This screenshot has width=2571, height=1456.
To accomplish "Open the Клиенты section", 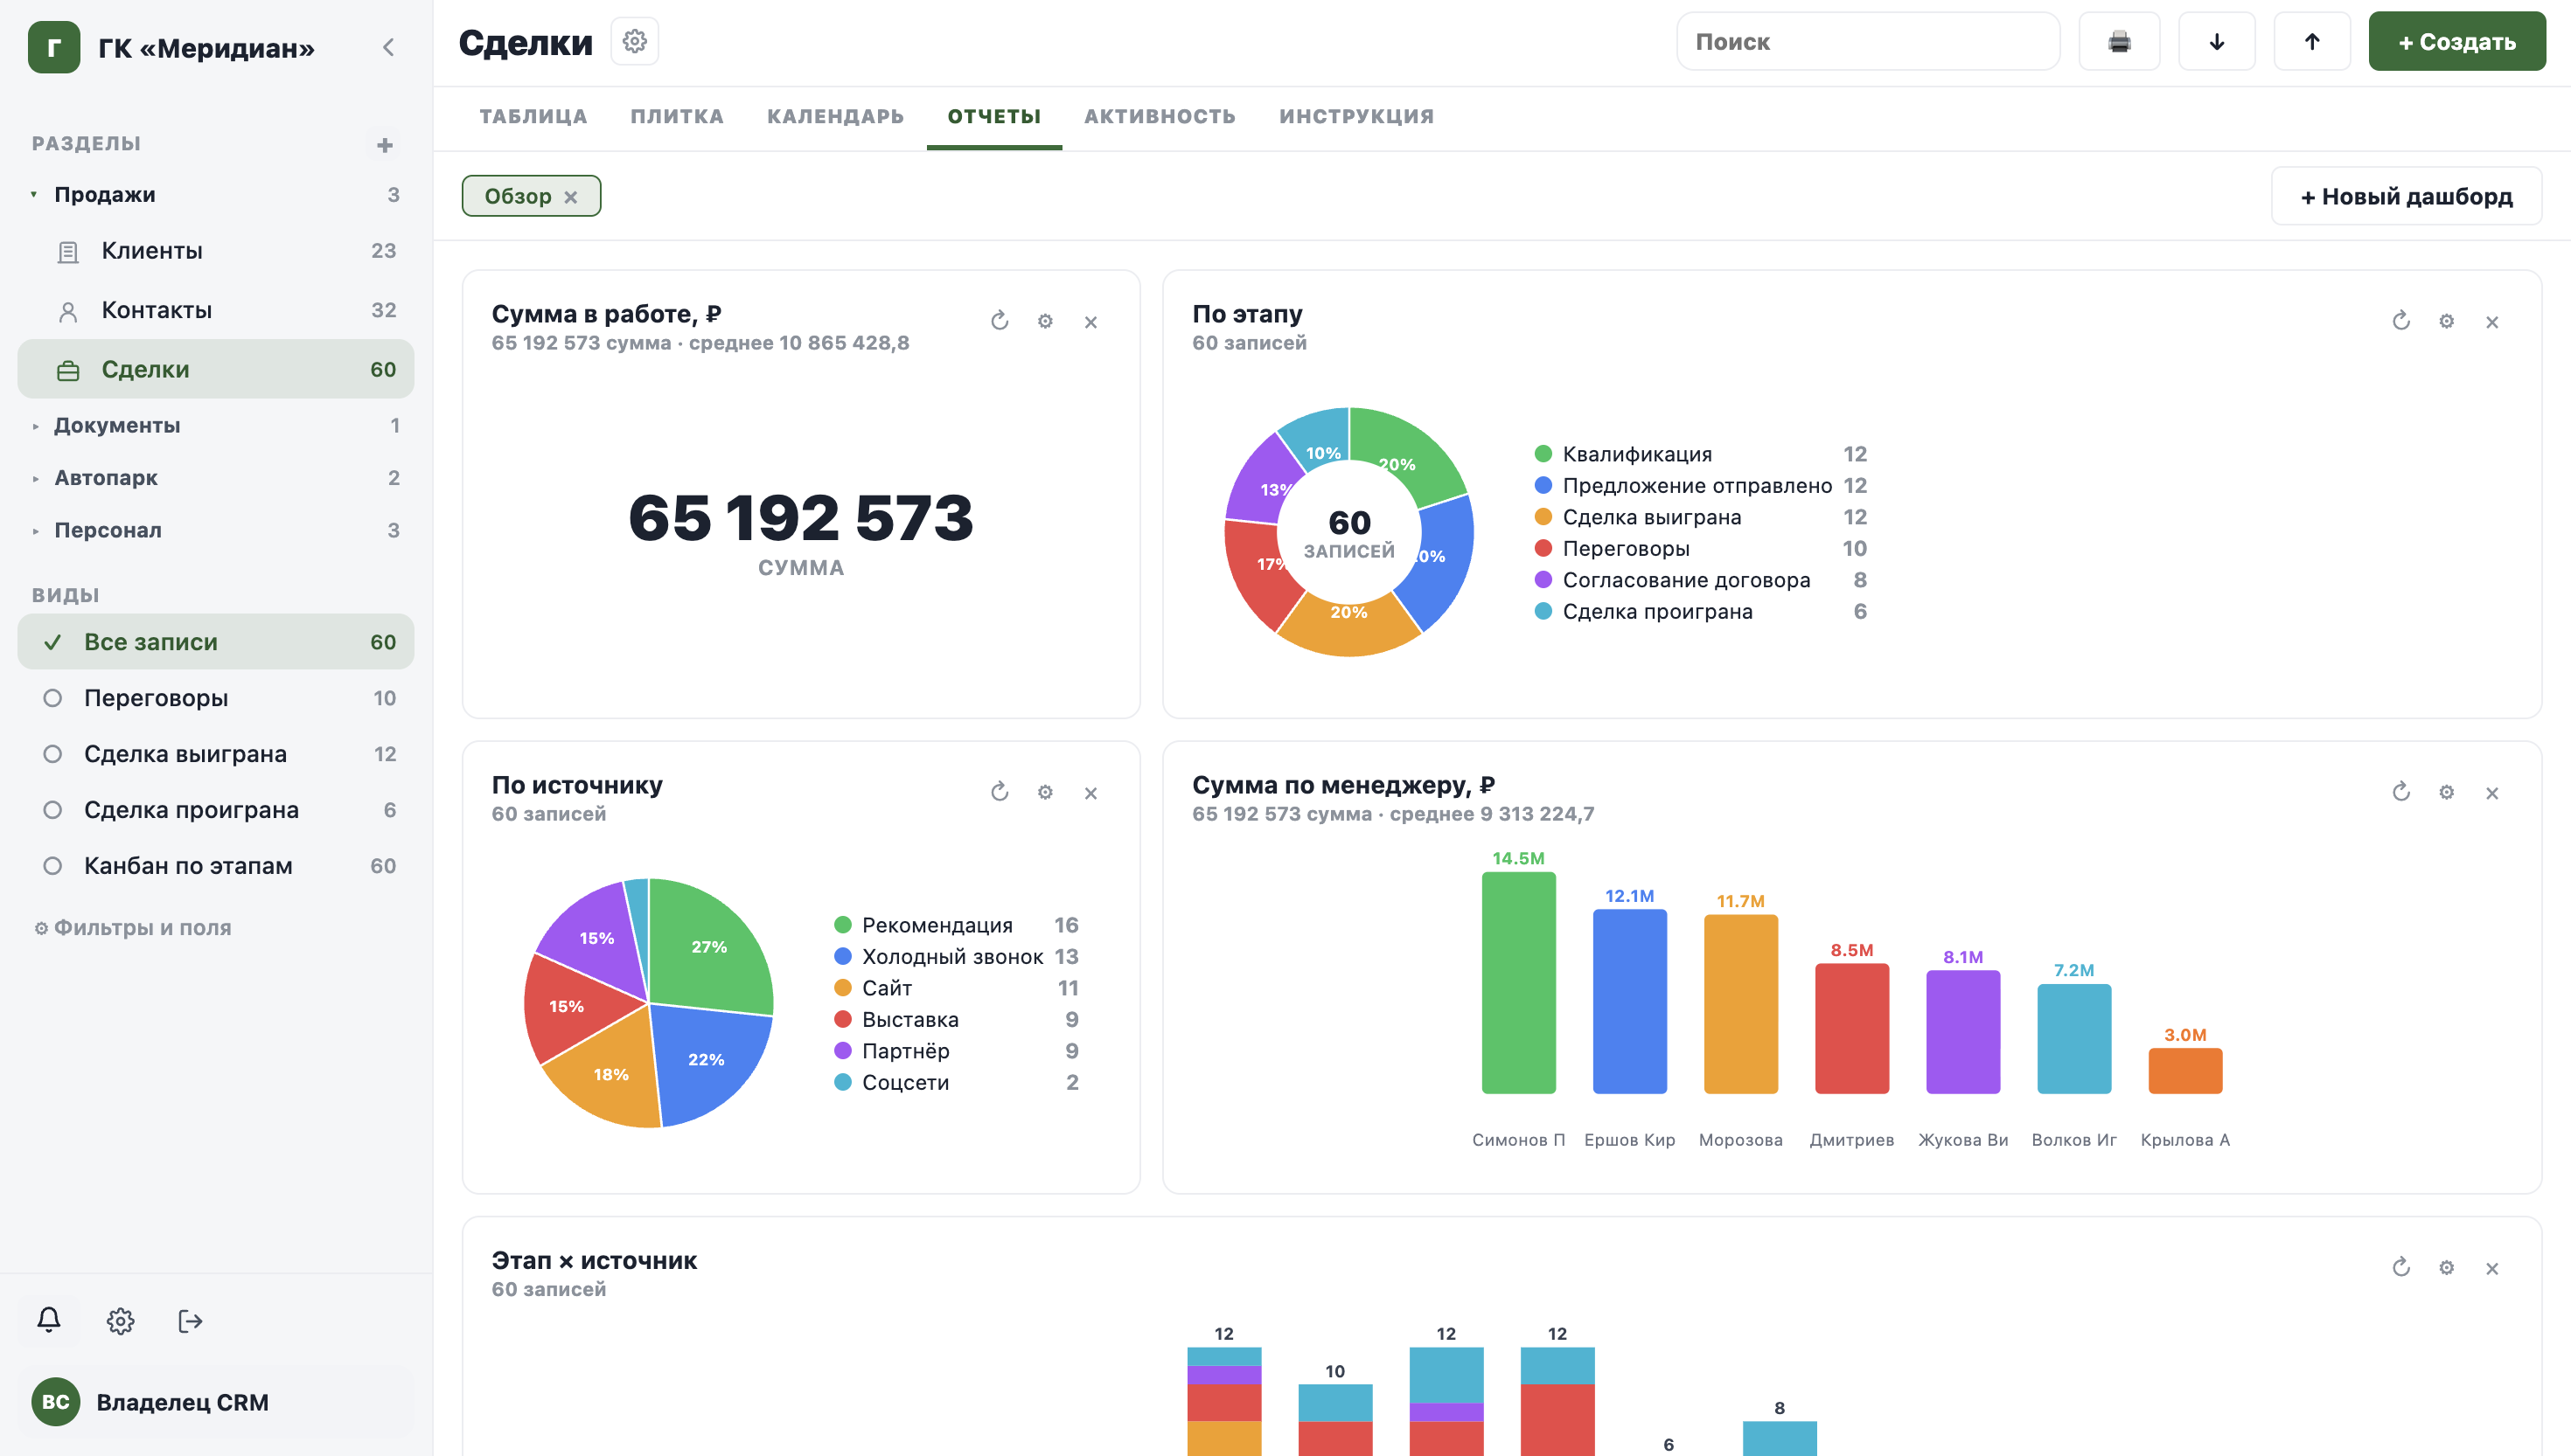I will pos(216,251).
